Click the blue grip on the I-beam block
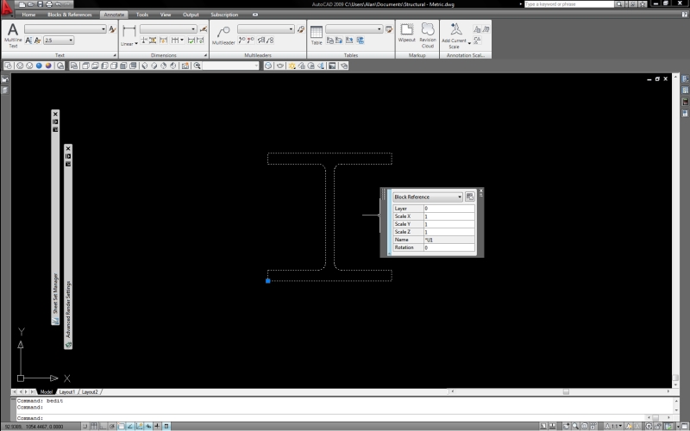690x431 pixels. 268,281
